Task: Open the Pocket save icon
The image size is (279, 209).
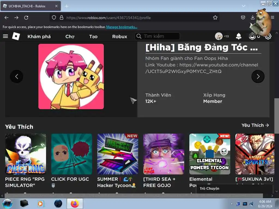Action: point(243,17)
